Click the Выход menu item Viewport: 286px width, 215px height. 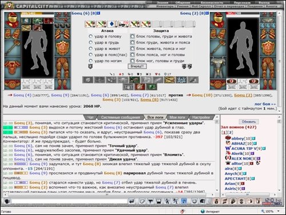pyautogui.click(x=264, y=2)
